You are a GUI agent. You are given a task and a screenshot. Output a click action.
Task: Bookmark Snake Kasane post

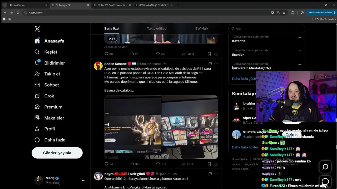click(209, 164)
